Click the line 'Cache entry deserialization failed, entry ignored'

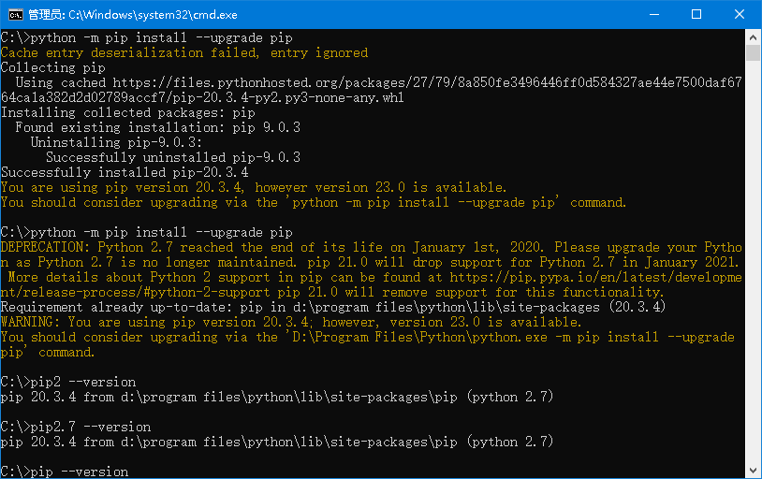184,52
